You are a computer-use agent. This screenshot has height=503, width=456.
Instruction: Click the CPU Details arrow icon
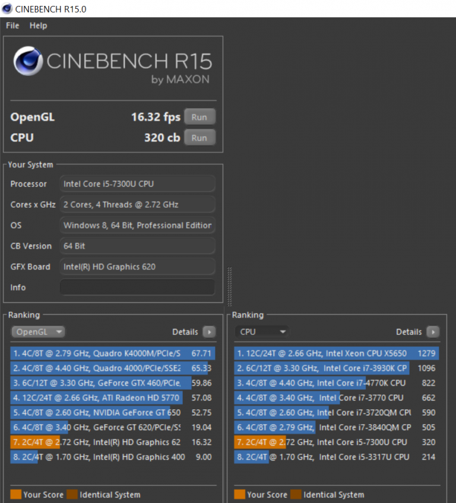coord(433,332)
